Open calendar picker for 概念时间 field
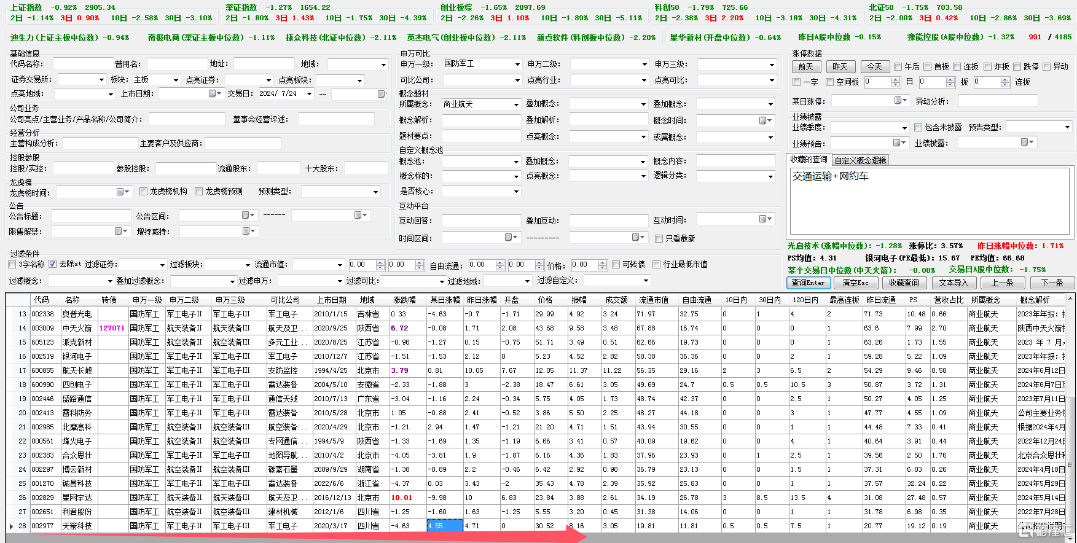Screen dimensions: 1077x543 point(765,120)
